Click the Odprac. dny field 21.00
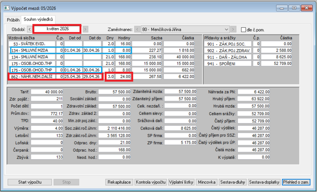This screenshot has width=317, height=192. point(115,143)
